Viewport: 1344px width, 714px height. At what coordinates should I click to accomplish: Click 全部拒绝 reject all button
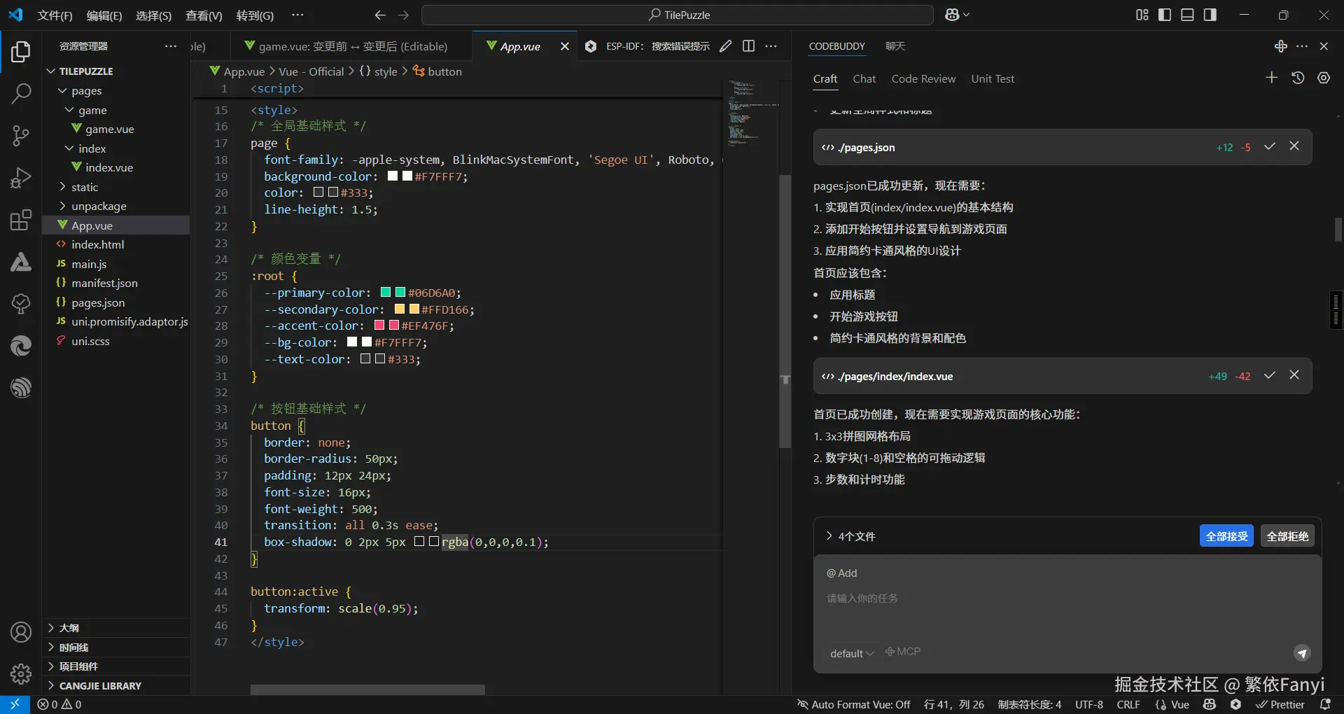(1287, 536)
